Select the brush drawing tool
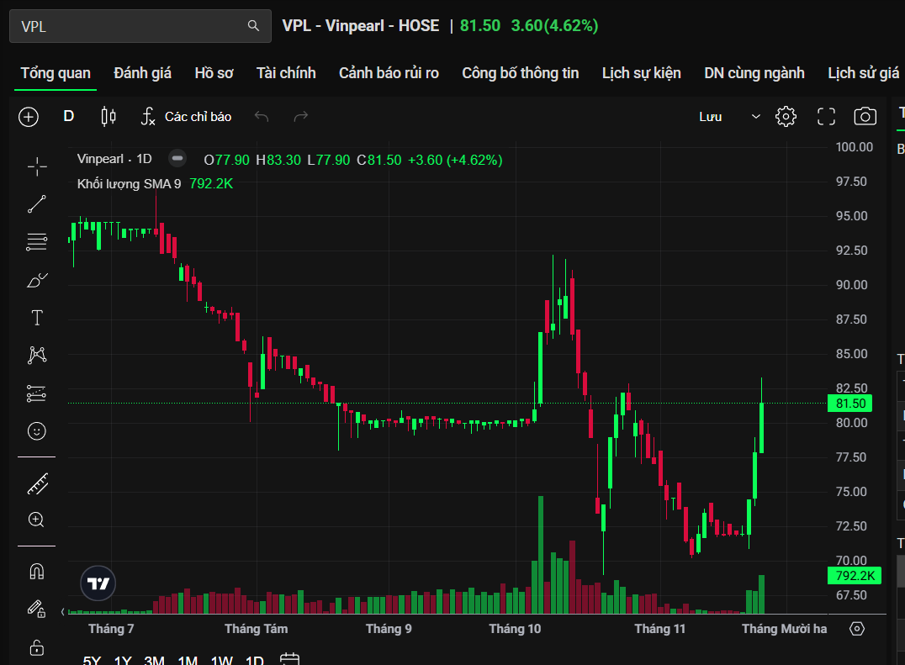This screenshot has height=665, width=905. [37, 280]
